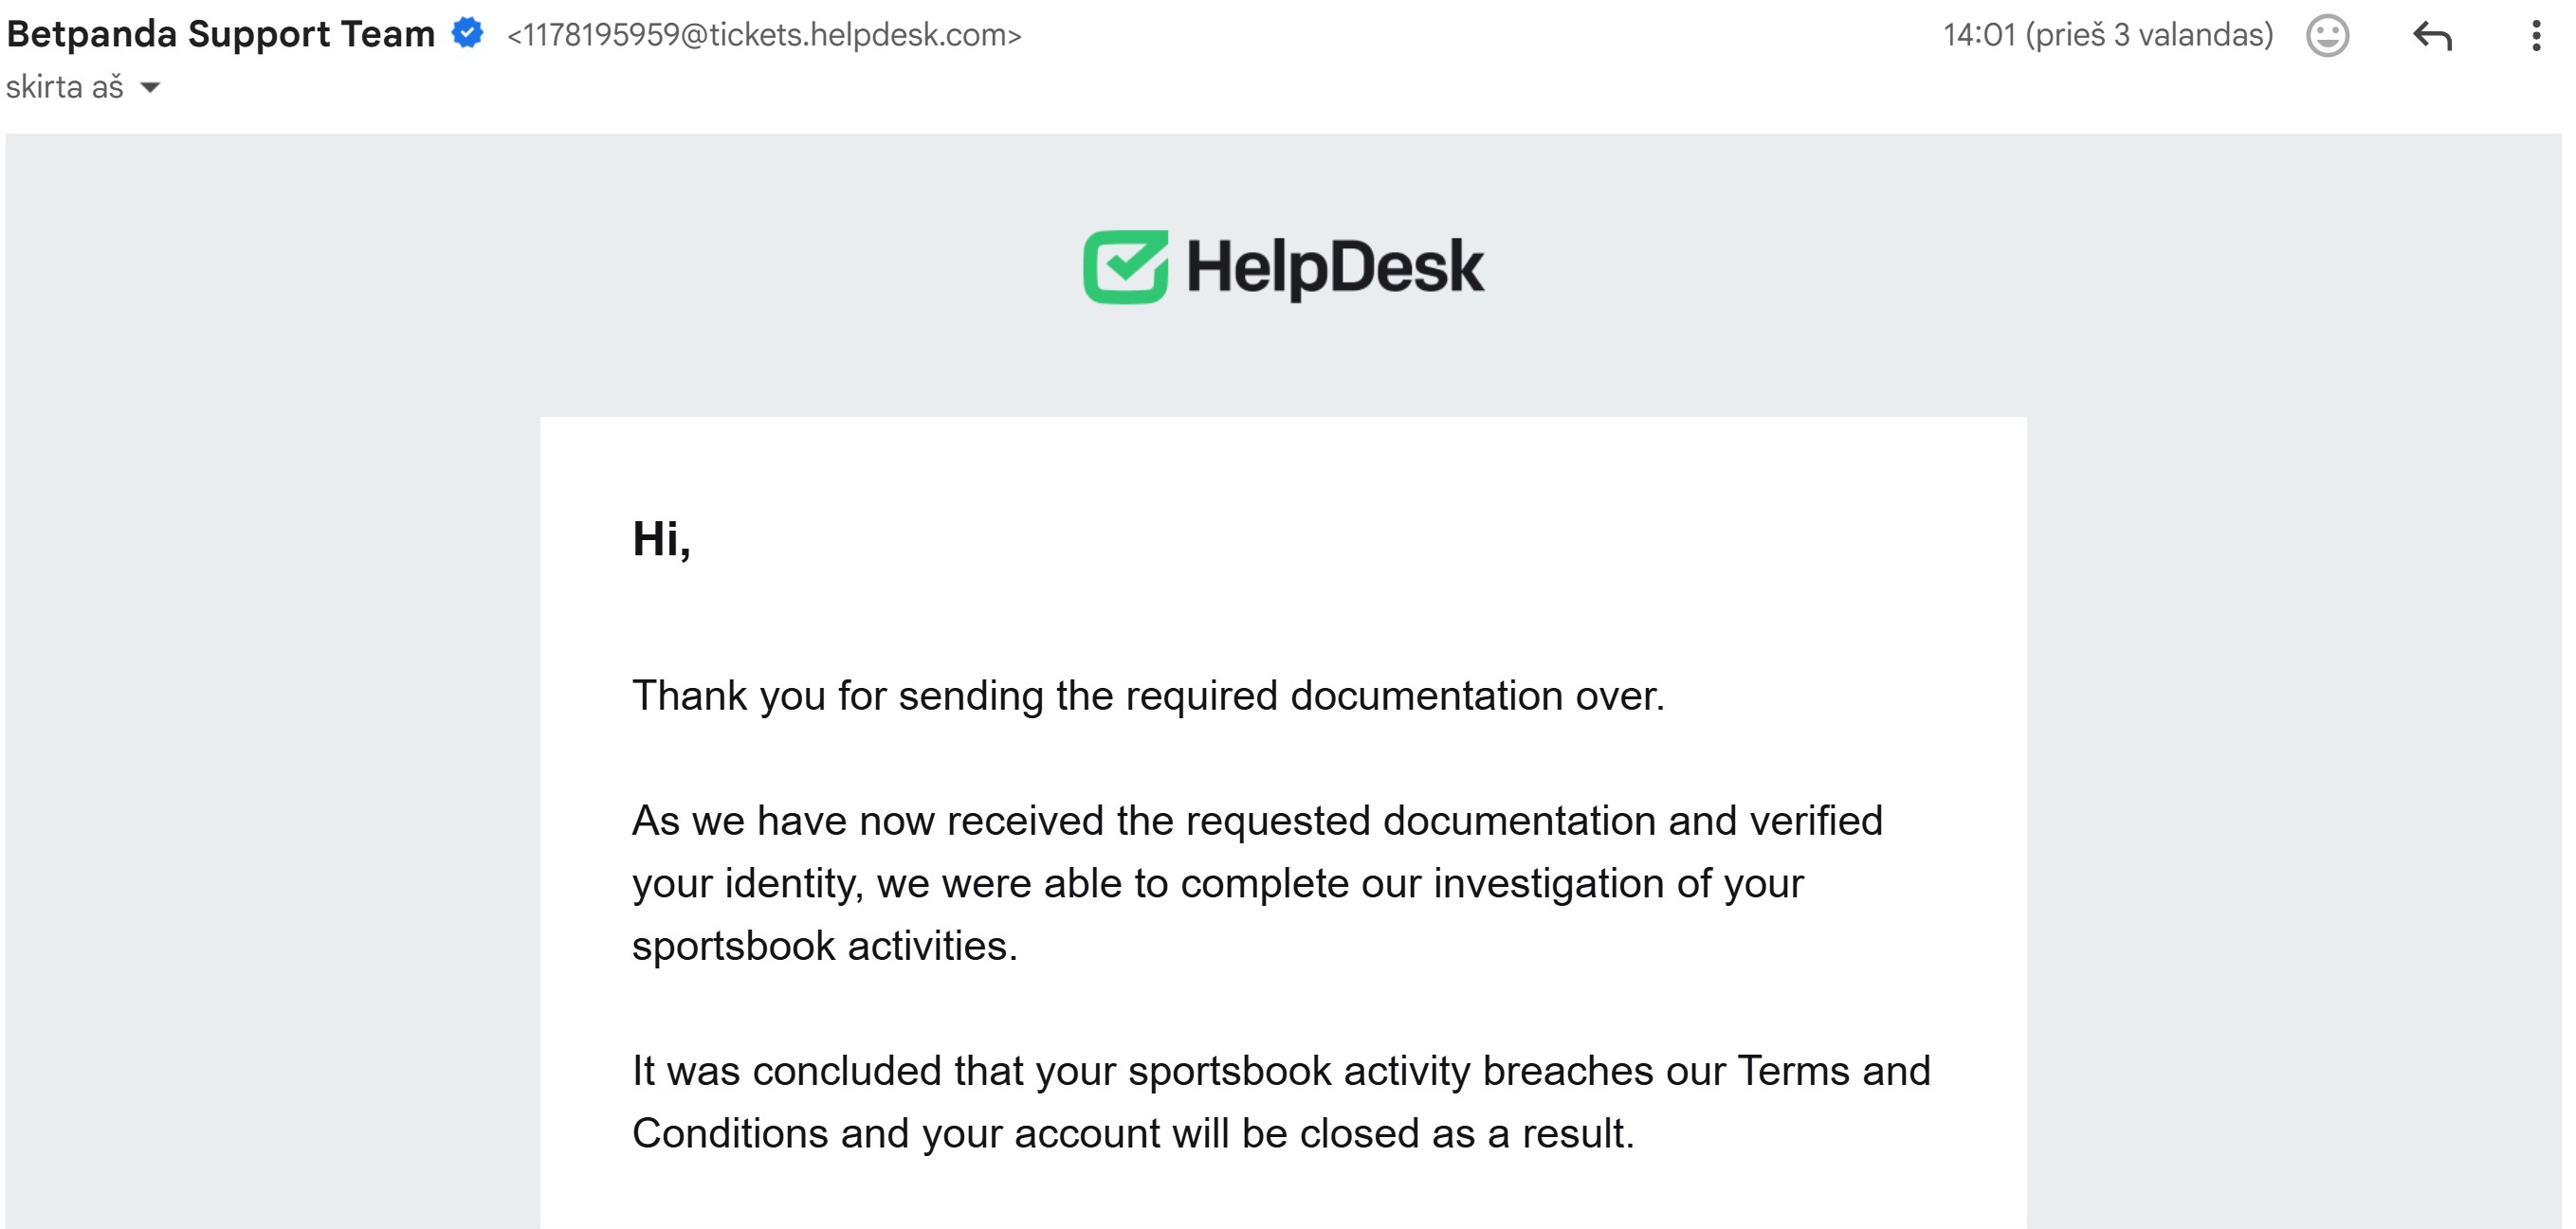2576x1229 pixels.
Task: Click the 'Thank you for sending' sentence
Action: click(x=1147, y=696)
